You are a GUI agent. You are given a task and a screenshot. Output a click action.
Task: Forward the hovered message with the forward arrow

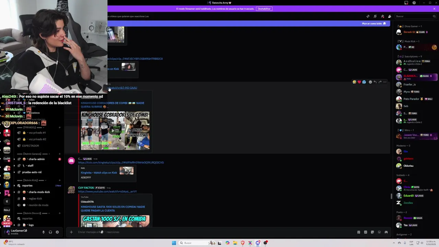[x=380, y=82]
